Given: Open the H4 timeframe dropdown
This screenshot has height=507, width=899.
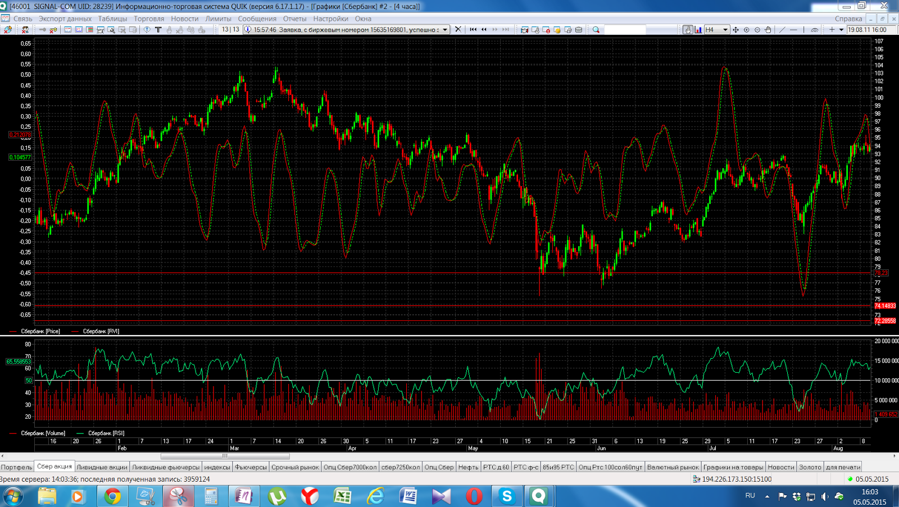Looking at the screenshot, I should tap(716, 29).
